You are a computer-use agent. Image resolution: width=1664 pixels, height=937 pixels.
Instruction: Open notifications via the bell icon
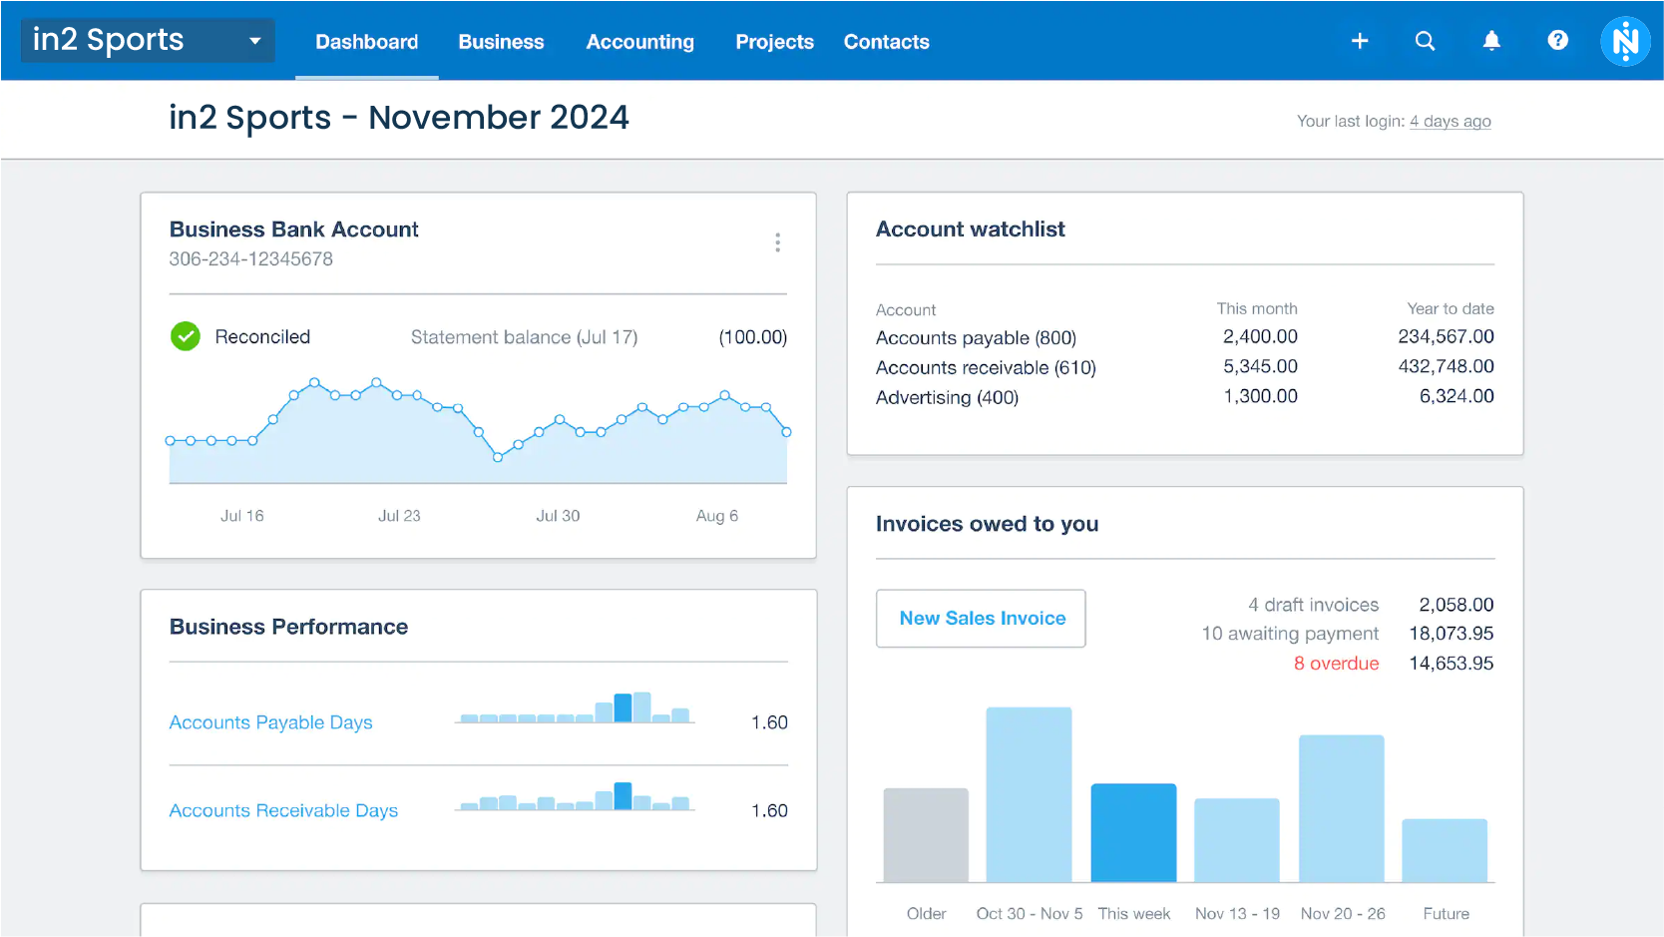click(x=1490, y=41)
